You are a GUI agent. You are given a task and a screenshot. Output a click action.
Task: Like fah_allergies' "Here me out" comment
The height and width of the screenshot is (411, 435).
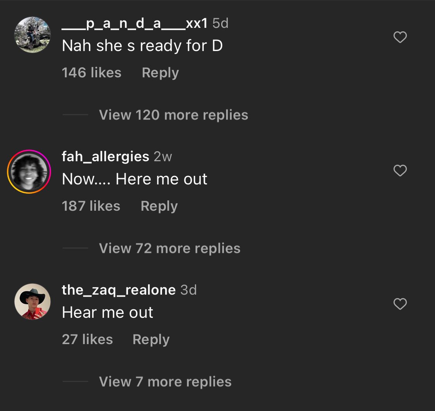[400, 171]
